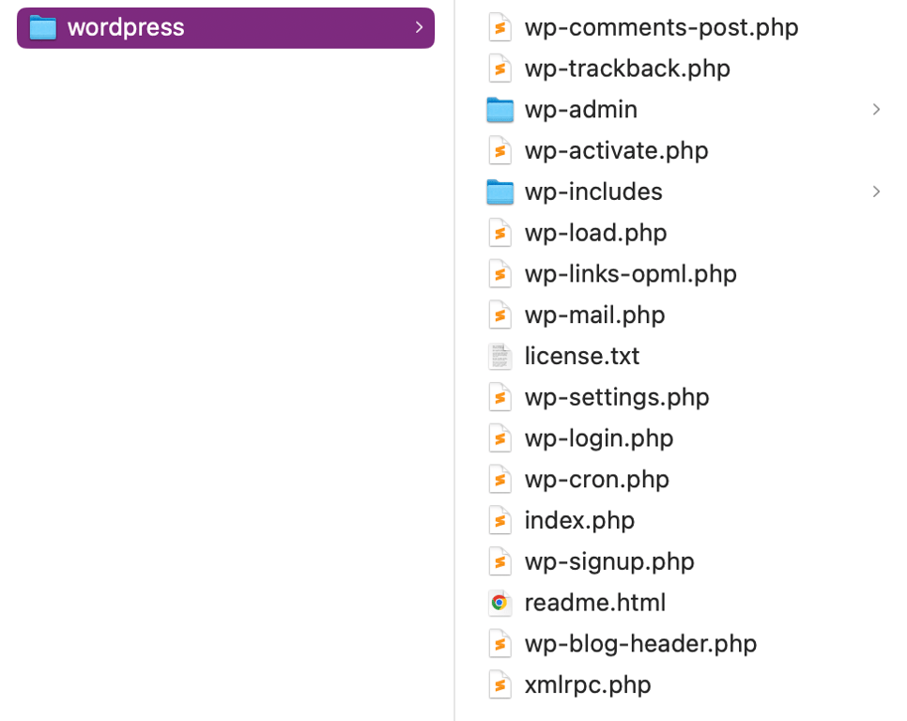Expand wp-includes with its disclosure chevron

point(875,192)
